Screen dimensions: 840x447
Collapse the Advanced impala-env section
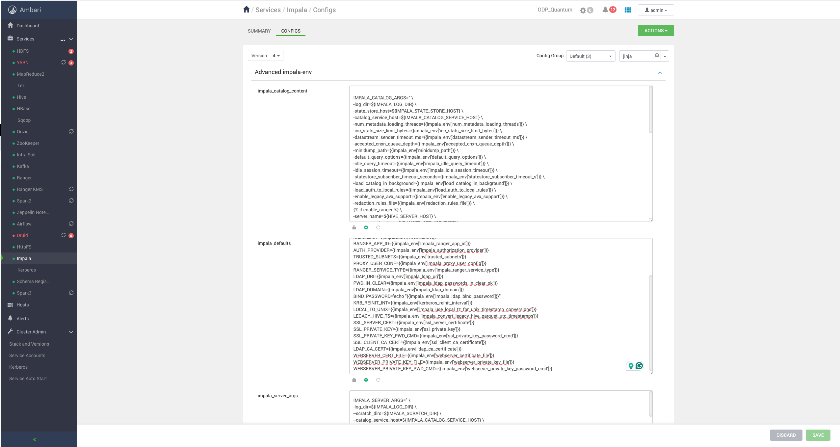[660, 73]
